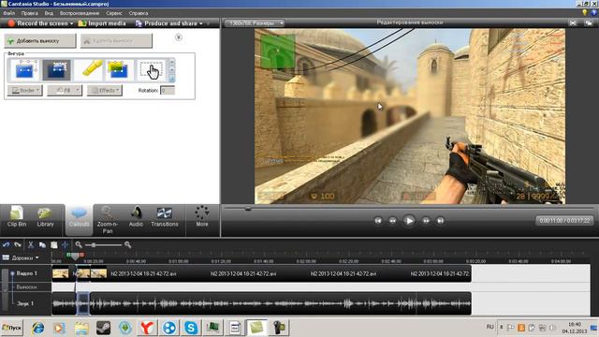
Task: Open the Audio tool tab
Action: (136, 217)
